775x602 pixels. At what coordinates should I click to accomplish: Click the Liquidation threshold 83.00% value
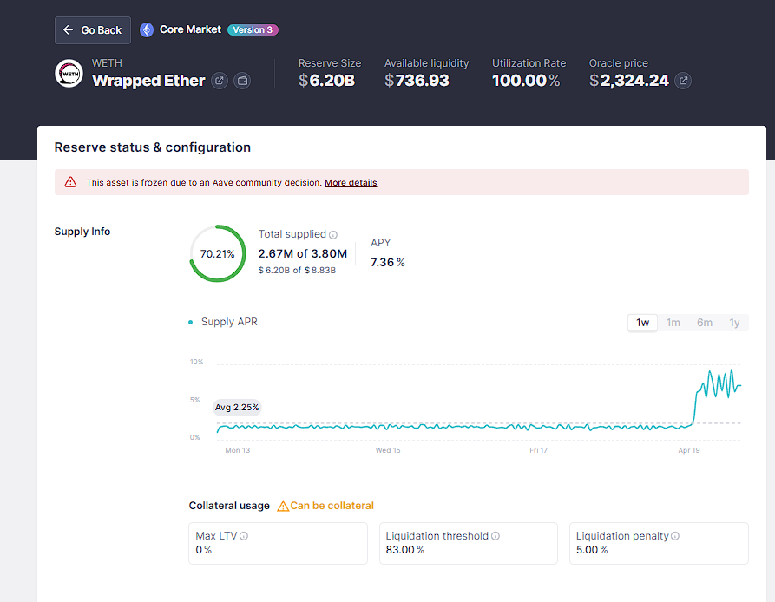[404, 550]
